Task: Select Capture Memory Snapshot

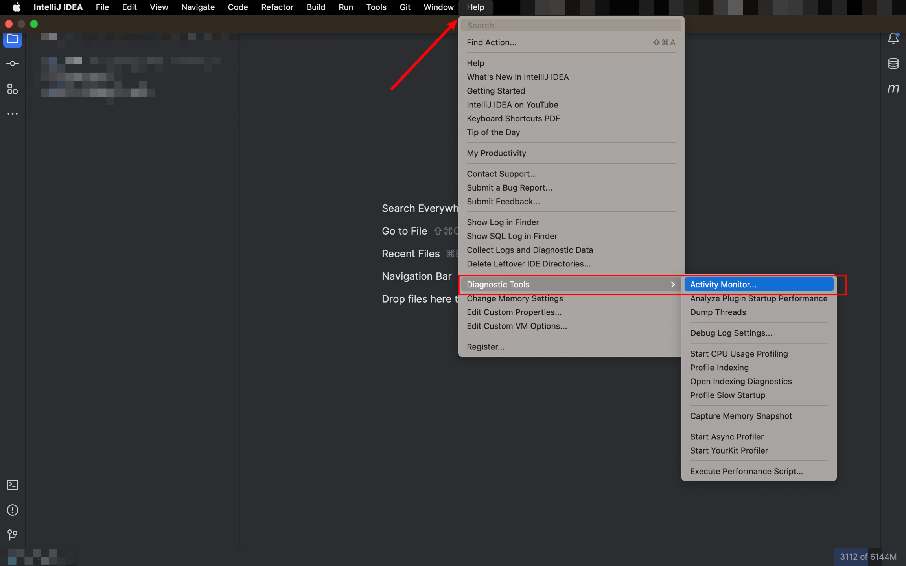Action: coord(759,416)
